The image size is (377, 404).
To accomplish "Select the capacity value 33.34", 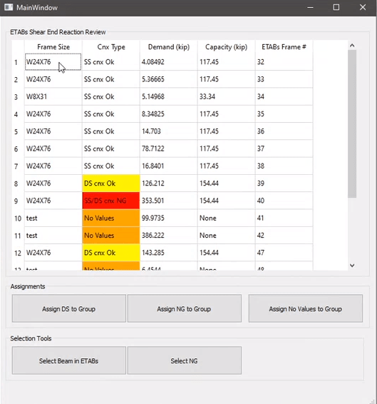I will click(227, 96).
